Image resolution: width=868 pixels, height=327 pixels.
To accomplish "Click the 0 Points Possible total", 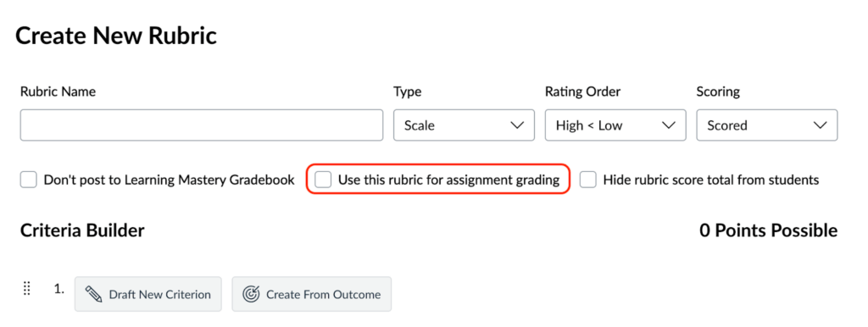I will (768, 230).
